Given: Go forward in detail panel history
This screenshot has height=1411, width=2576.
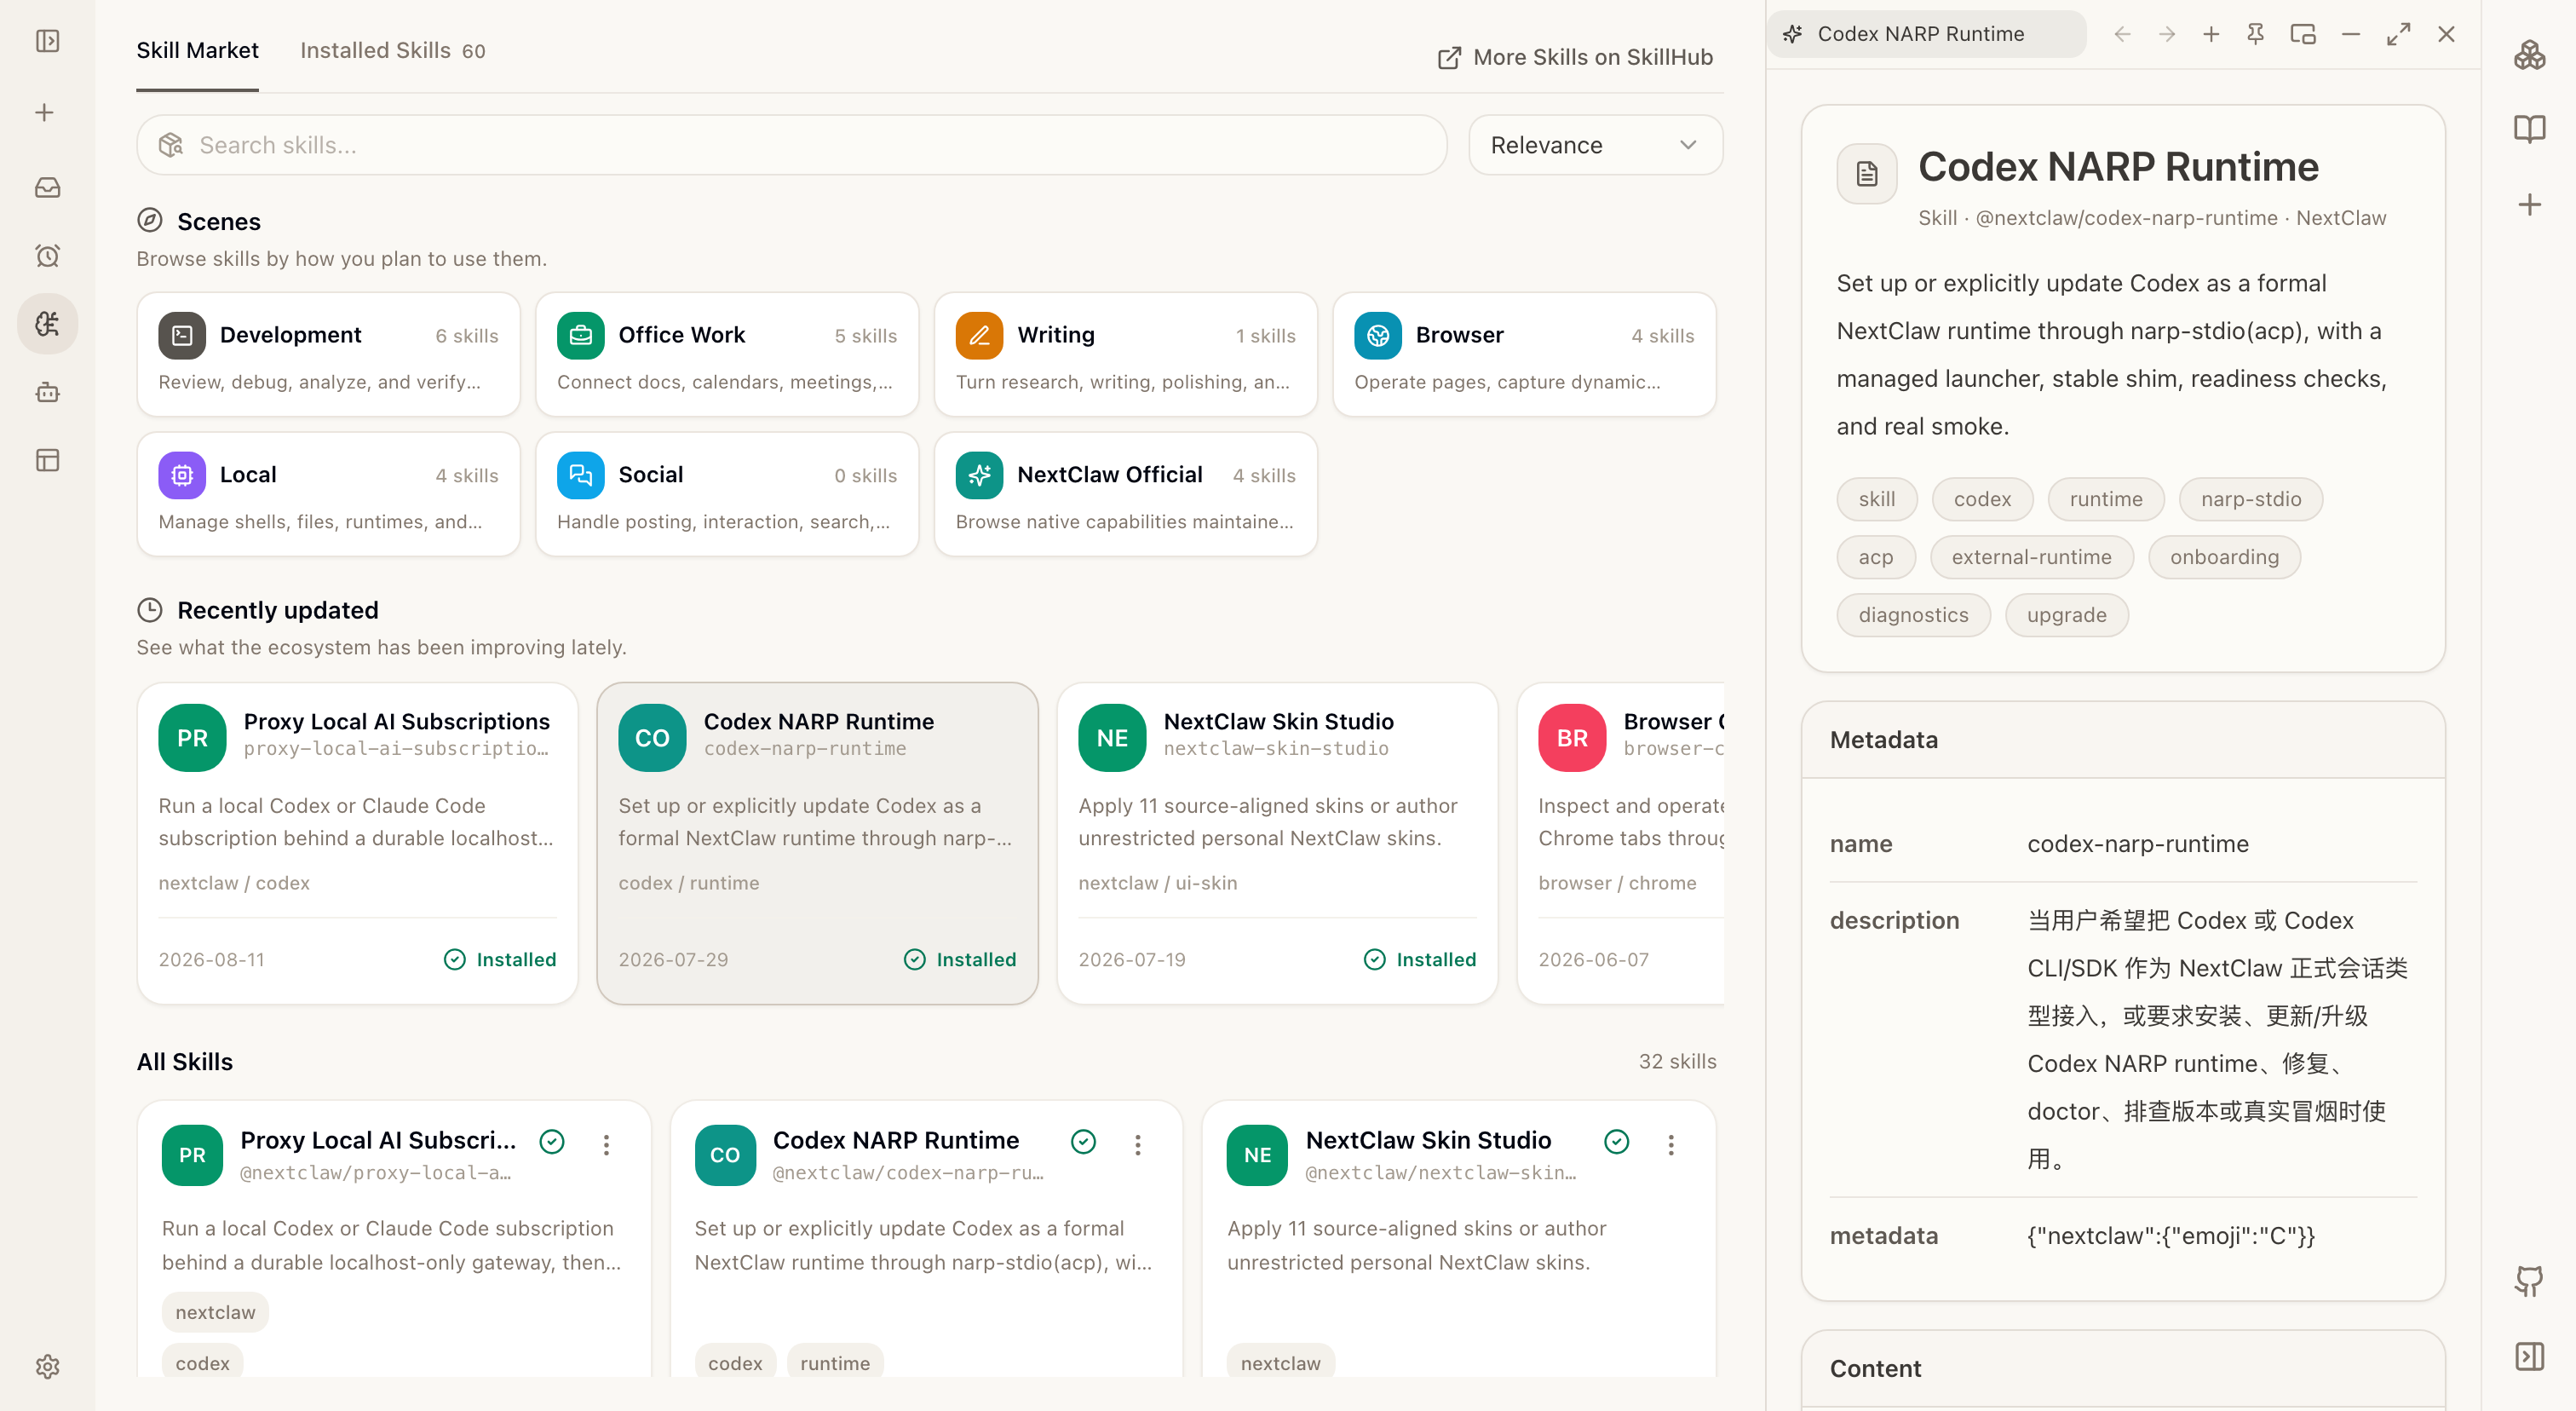Looking at the screenshot, I should [x=2166, y=34].
